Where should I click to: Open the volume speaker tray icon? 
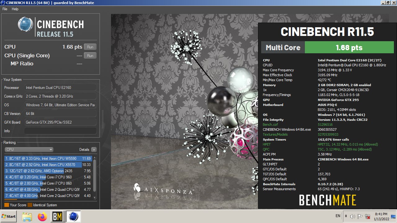coord(353,216)
